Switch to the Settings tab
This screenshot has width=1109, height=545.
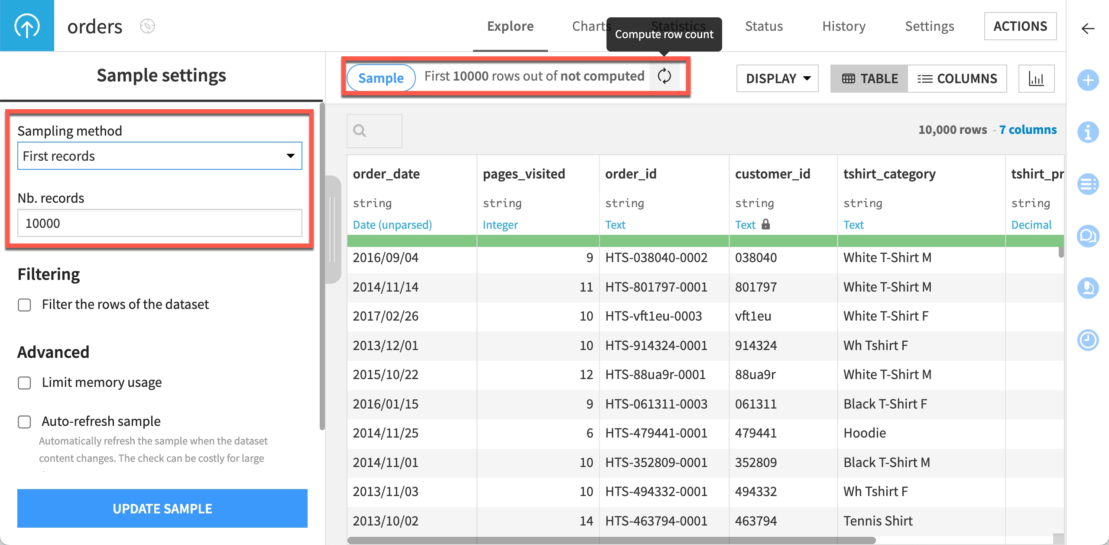(x=930, y=26)
